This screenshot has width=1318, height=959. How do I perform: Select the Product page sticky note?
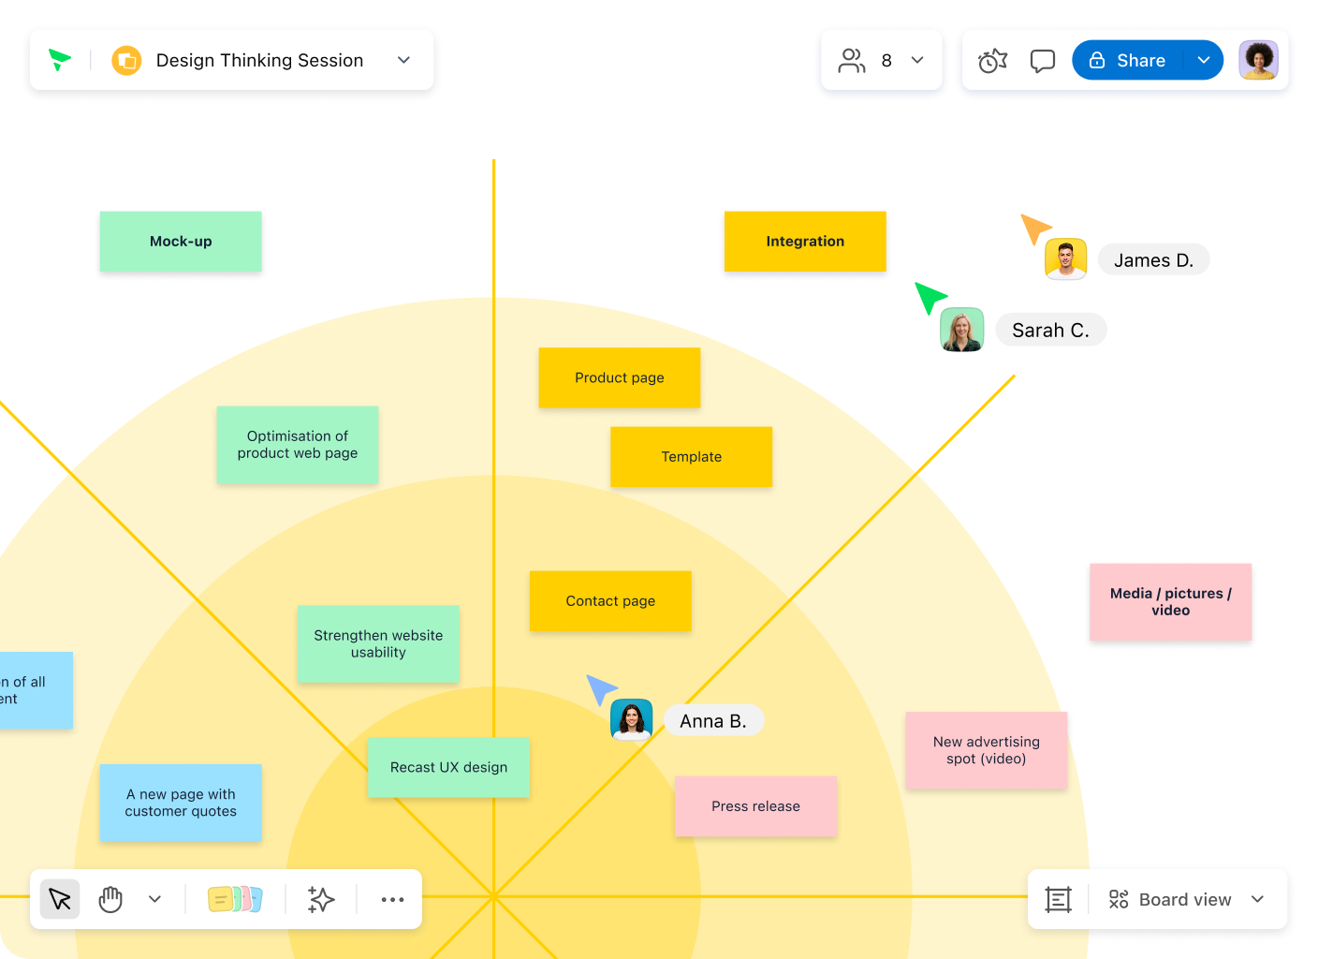(x=620, y=378)
